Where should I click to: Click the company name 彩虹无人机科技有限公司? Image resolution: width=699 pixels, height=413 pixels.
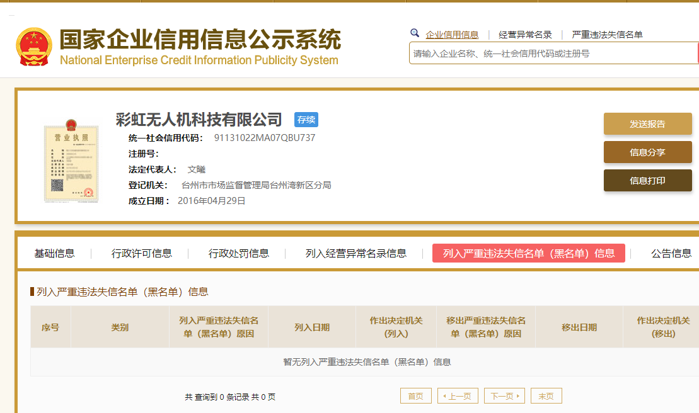coord(199,120)
